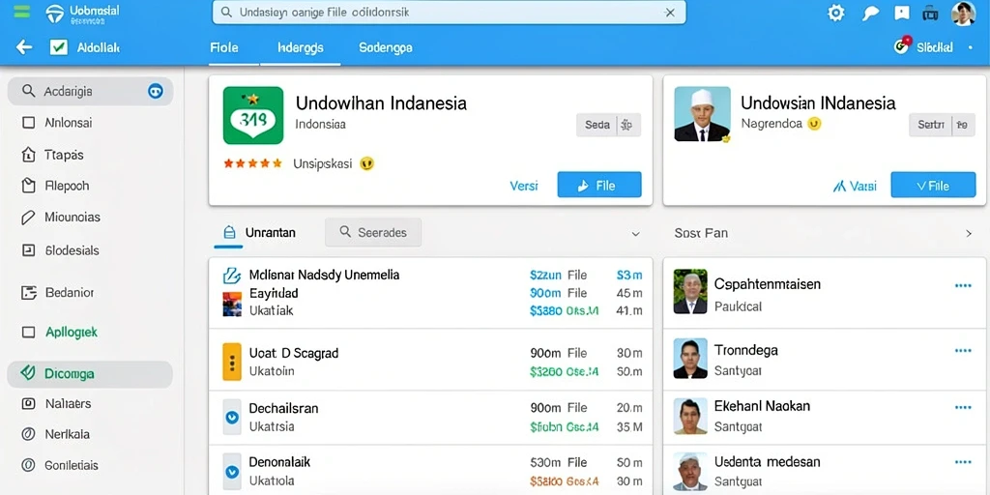Image resolution: width=990 pixels, height=495 pixels.
Task: Click the Uobnasial app logo
Action: point(55,14)
